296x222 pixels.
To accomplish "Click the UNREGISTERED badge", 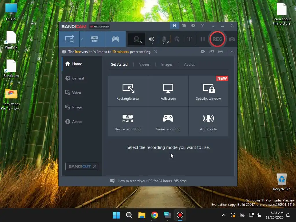I will tap(99, 27).
